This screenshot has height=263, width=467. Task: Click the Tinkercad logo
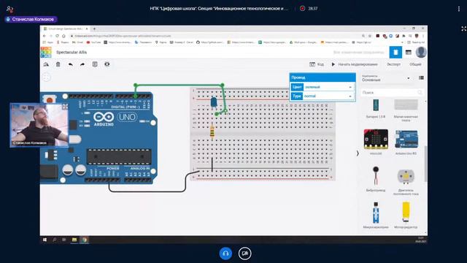[x=46, y=52]
